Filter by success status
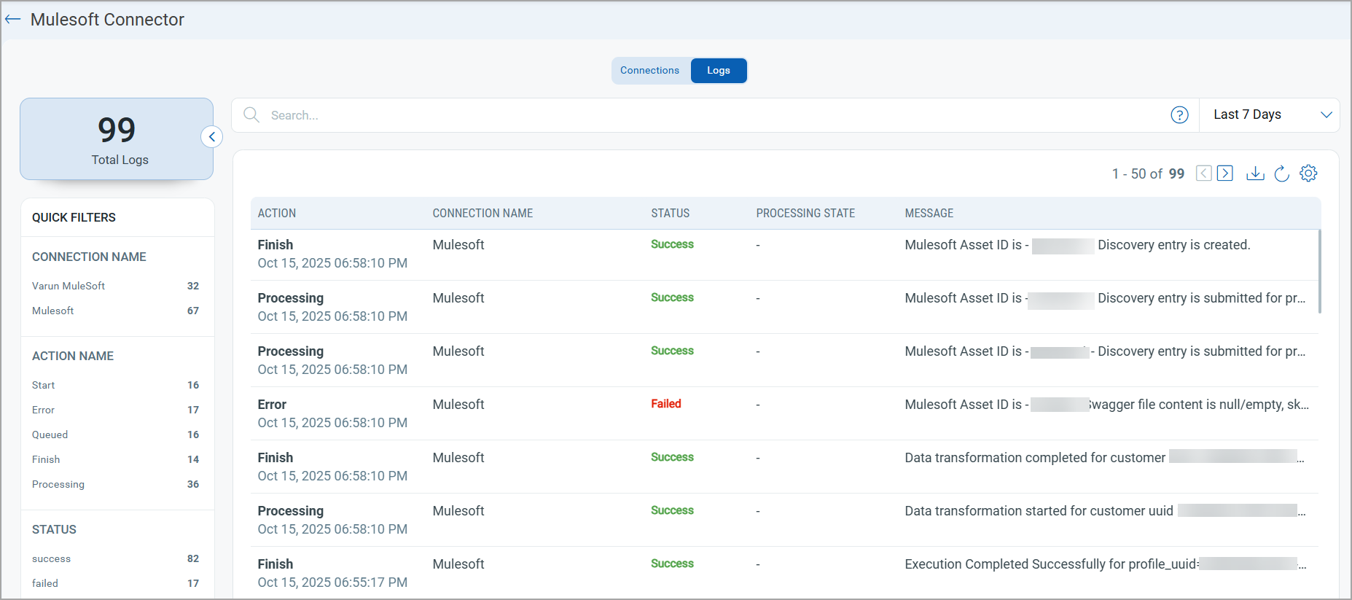1352x600 pixels. [115, 558]
